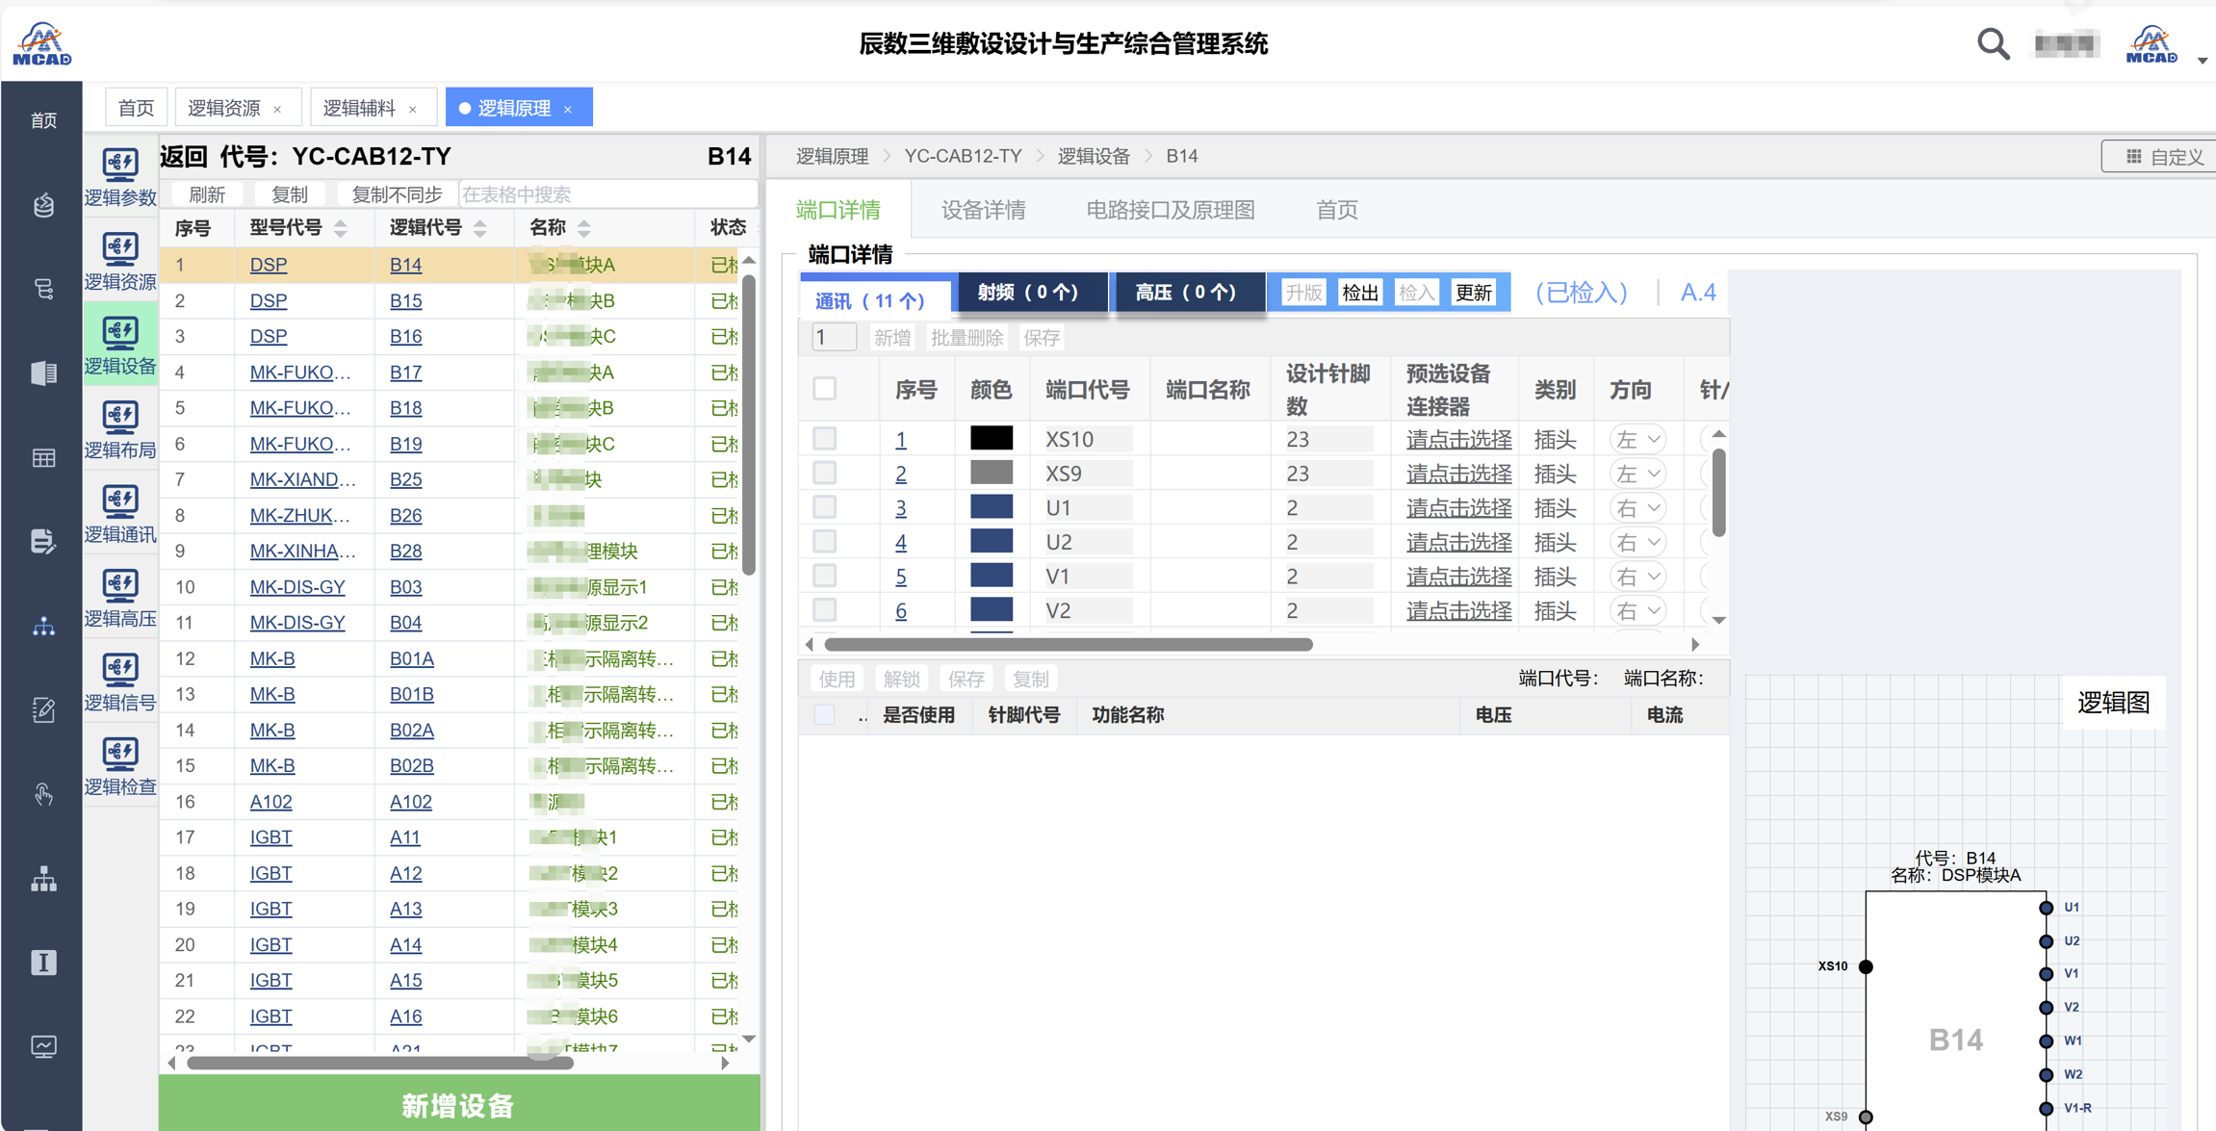Open direction dropdown for XS10 row
The image size is (2216, 1131).
1637,439
